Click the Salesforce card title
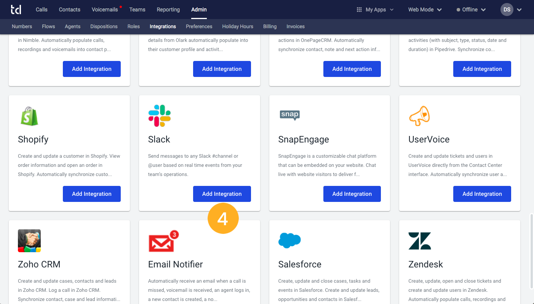The height and width of the screenshot is (304, 534). tap(300, 264)
